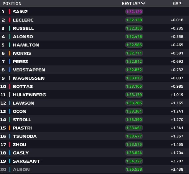Click Hulkenberg's 1:33.139 lap time
Viewport: 189px width, 174px height.
[134, 95]
